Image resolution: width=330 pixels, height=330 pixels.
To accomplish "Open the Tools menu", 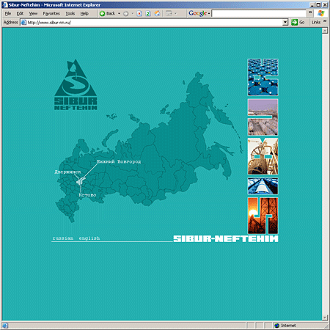I will (70, 13).
